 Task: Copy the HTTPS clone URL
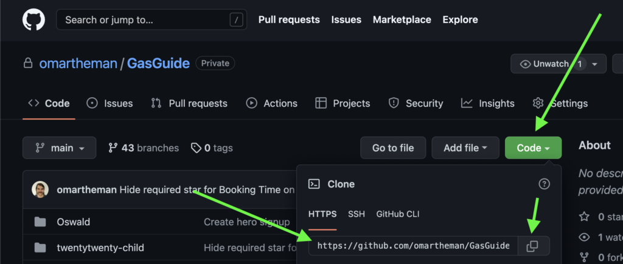click(532, 246)
